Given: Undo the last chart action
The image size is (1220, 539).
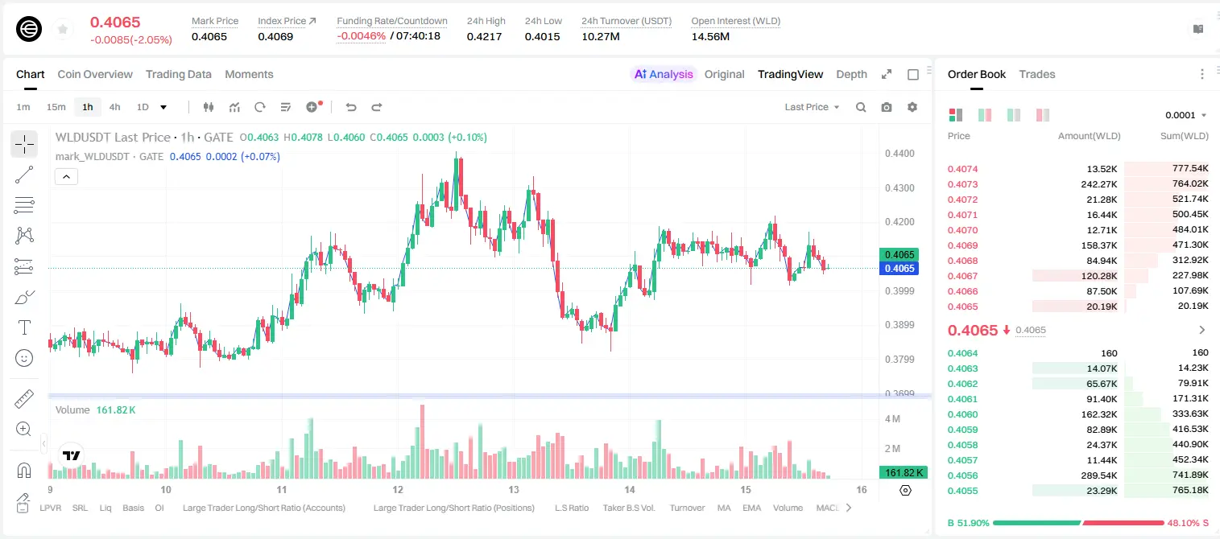Looking at the screenshot, I should pyautogui.click(x=350, y=107).
